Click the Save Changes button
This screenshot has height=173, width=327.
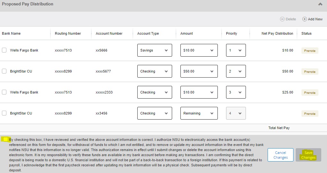308,155
